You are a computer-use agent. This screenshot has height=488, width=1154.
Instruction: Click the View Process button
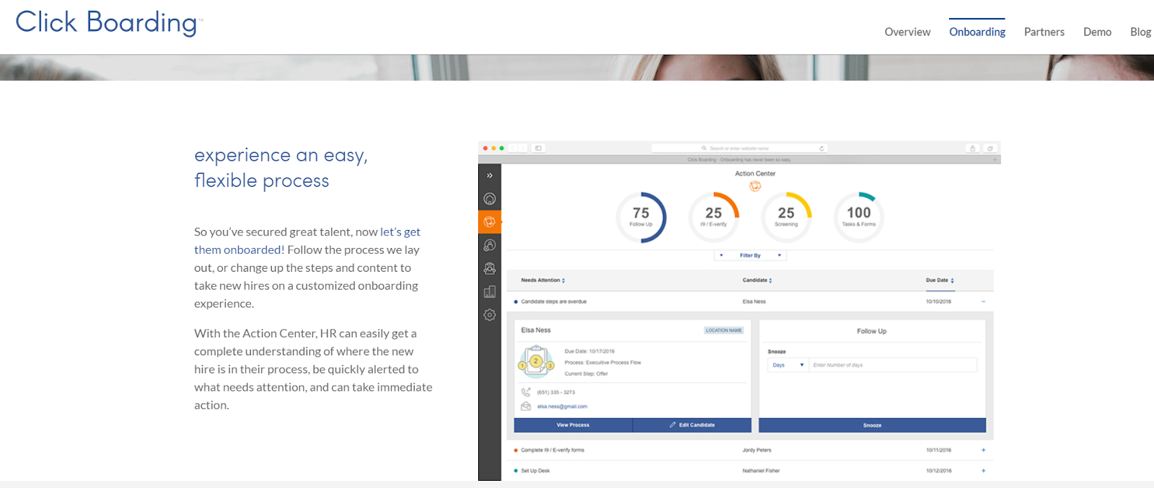573,425
